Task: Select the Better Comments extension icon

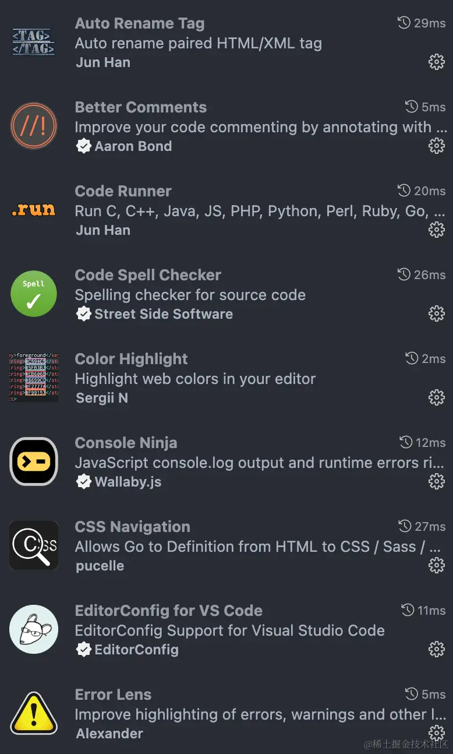Action: 34,126
